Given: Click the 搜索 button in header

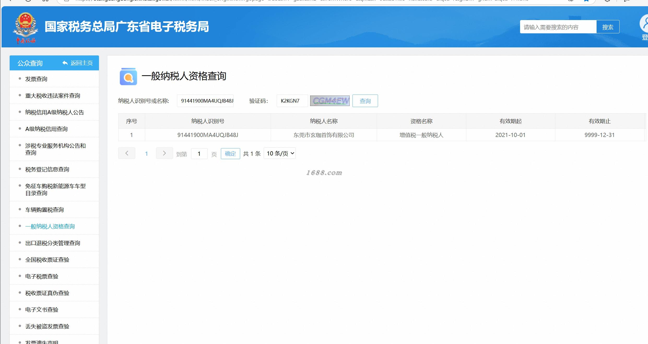Looking at the screenshot, I should 608,27.
